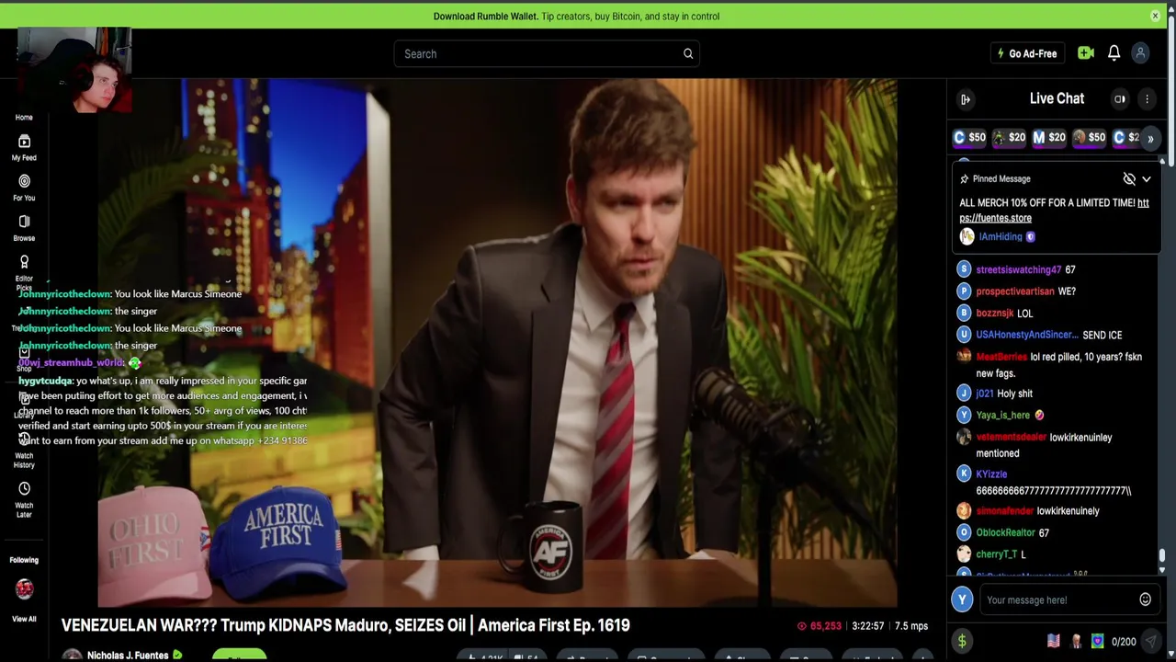Click the MeatBerries username in chat

tap(1001, 357)
